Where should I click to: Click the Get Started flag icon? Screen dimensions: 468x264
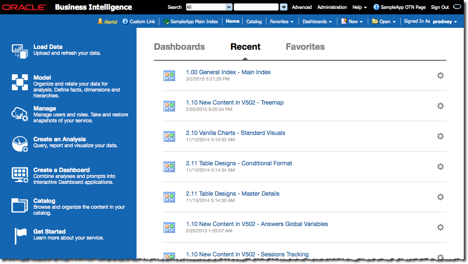coord(19,236)
